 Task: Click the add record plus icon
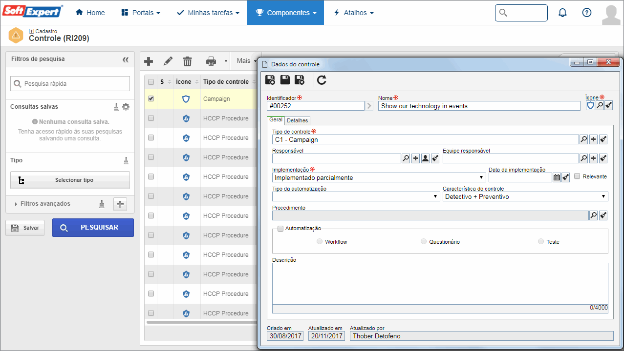(x=149, y=61)
